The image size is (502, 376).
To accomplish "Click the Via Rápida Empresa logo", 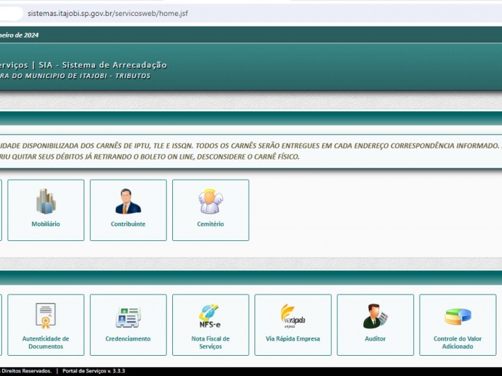I will coord(293,316).
